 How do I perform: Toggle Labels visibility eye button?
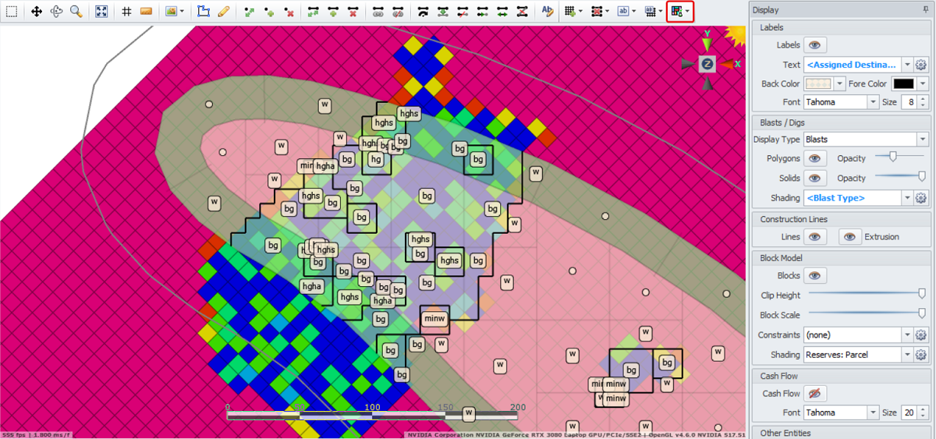pos(815,45)
